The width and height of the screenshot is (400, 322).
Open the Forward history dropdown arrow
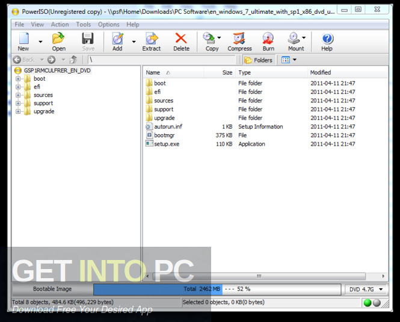[x=63, y=60]
